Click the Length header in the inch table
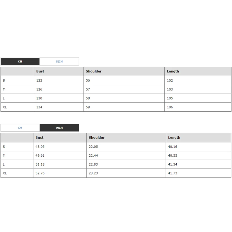232x232 pixels. coord(174,138)
